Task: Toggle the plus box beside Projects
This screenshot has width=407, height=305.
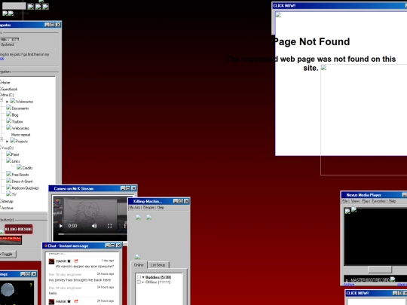Action: click(x=2, y=139)
